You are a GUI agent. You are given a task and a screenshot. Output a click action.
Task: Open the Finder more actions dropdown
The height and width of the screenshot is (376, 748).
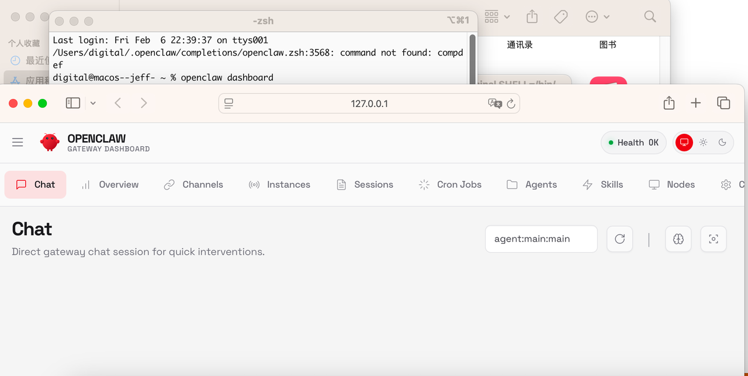598,17
